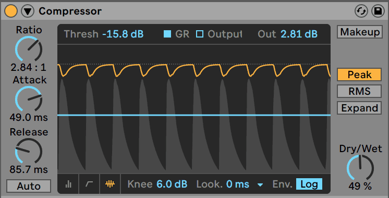
Task: Click the Dry/Wet knob
Action: [360, 168]
